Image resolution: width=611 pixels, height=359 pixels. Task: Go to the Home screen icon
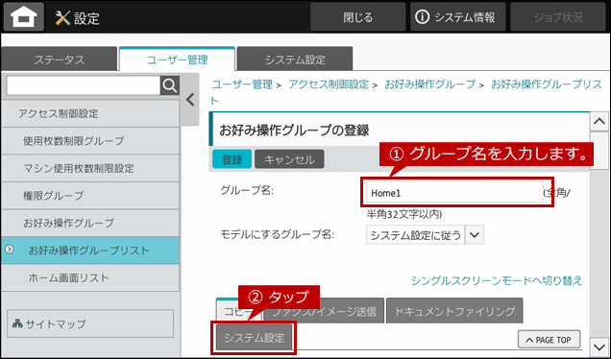click(x=24, y=17)
